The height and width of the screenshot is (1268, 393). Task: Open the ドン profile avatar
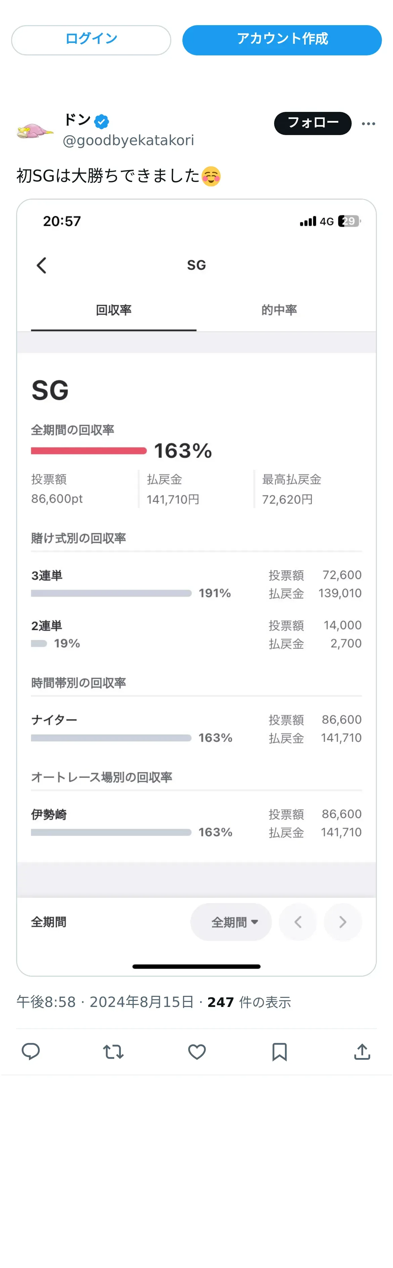(x=35, y=131)
